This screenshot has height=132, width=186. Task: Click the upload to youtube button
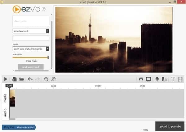(x=169, y=126)
